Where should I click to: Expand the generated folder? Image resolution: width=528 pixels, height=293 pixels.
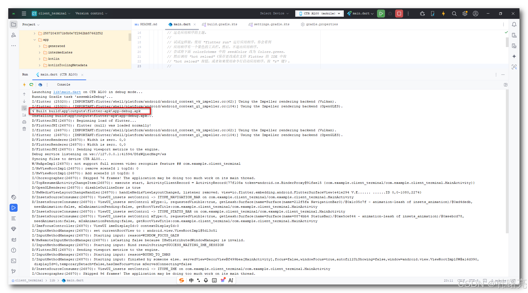[40, 46]
